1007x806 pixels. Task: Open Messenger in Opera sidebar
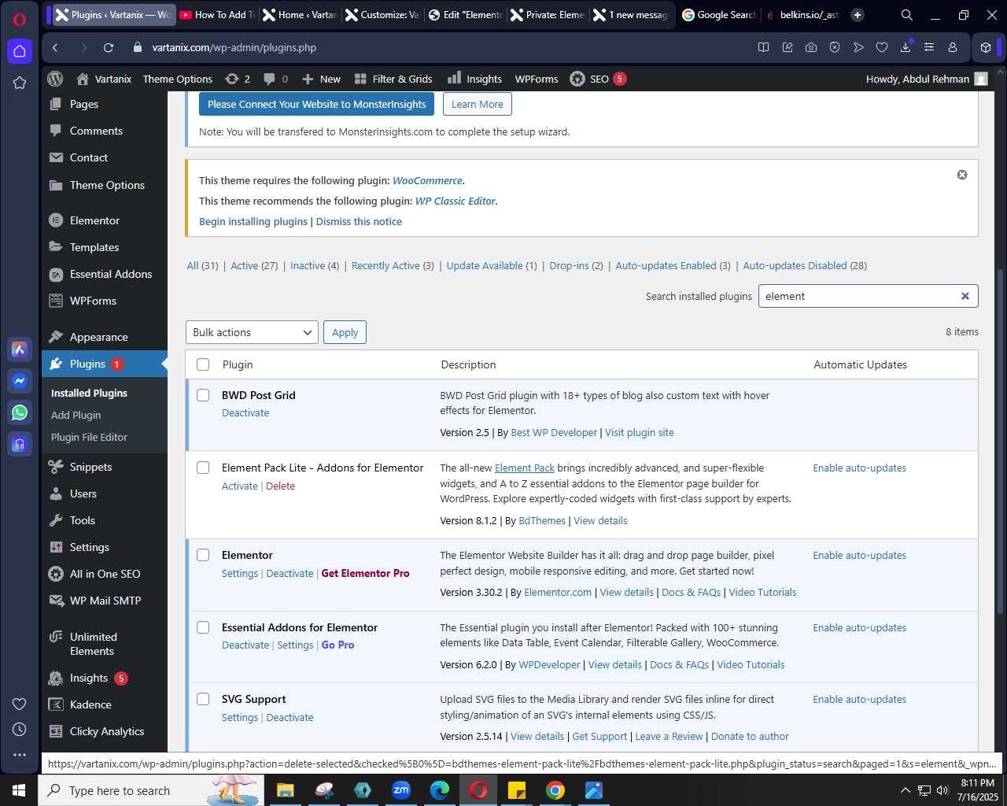20,381
